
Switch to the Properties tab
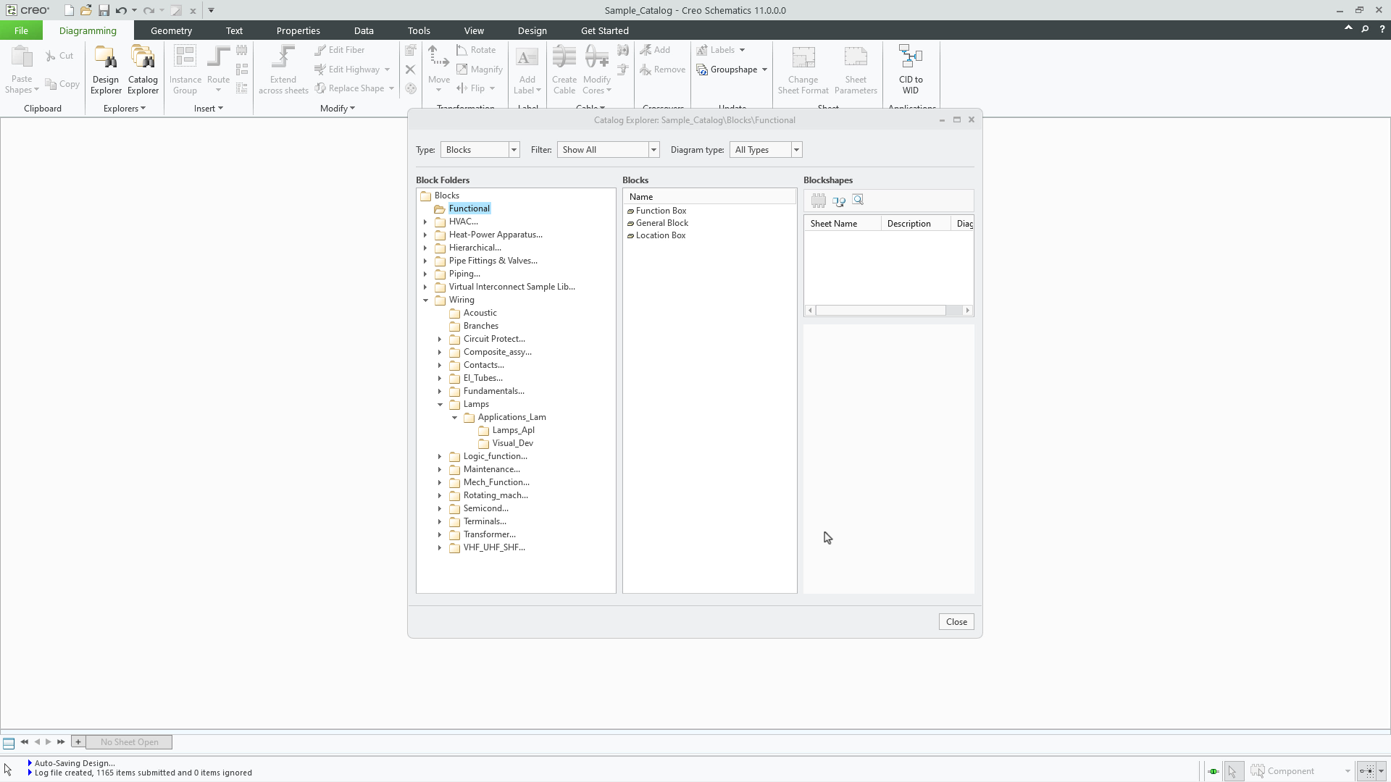(x=298, y=30)
